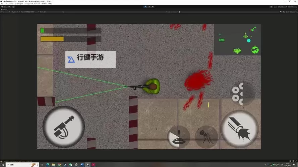Tap the turret deploy button
This screenshot has height=167, width=298.
[206, 137]
